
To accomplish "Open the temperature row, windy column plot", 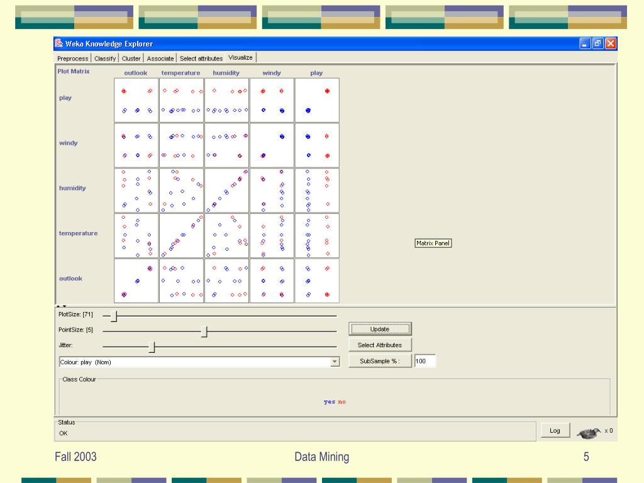I will click(272, 236).
